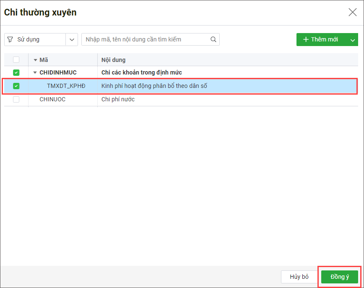This screenshot has height=288, width=364.
Task: Uncheck the CHIDINHMUC row checkbox
Action: click(x=16, y=72)
